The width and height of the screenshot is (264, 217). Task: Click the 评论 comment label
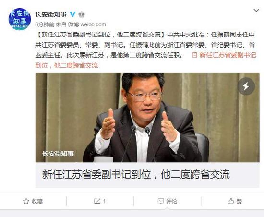click(172, 201)
